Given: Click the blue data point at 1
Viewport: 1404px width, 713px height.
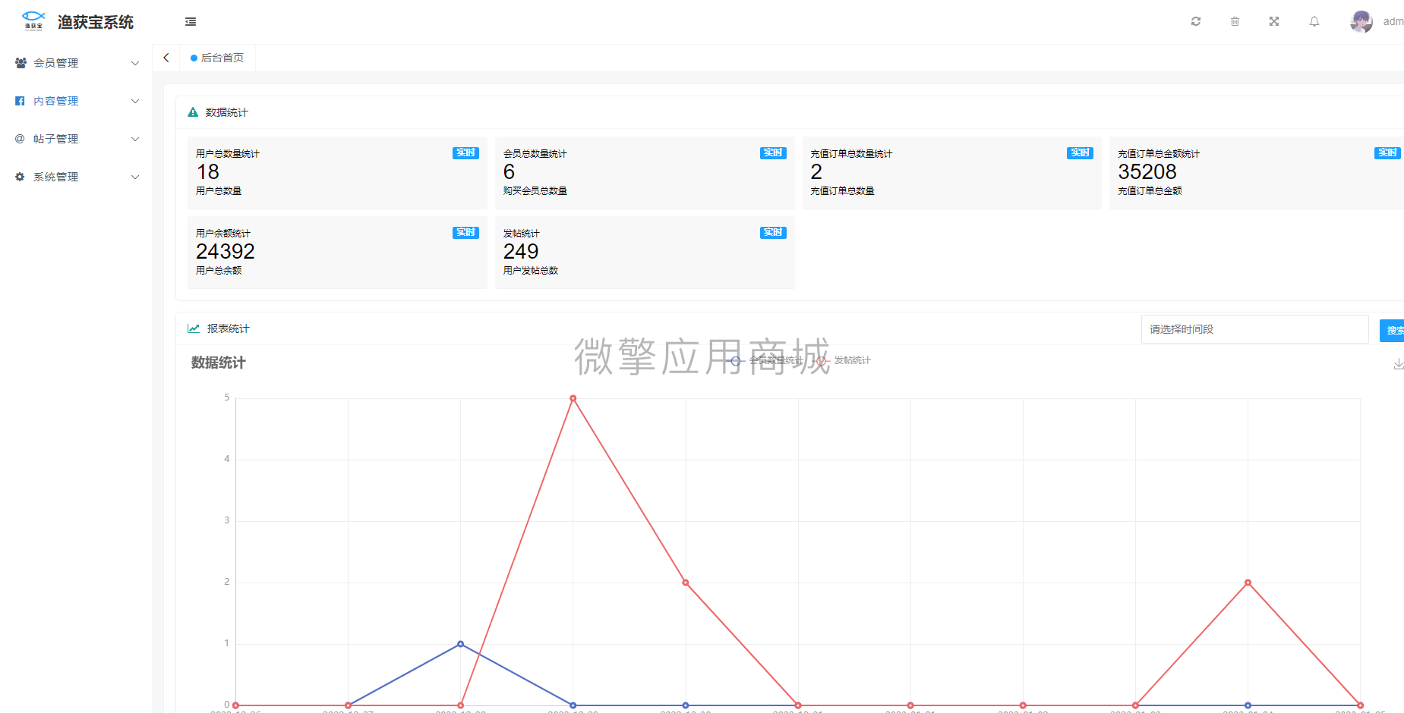Looking at the screenshot, I should (461, 644).
